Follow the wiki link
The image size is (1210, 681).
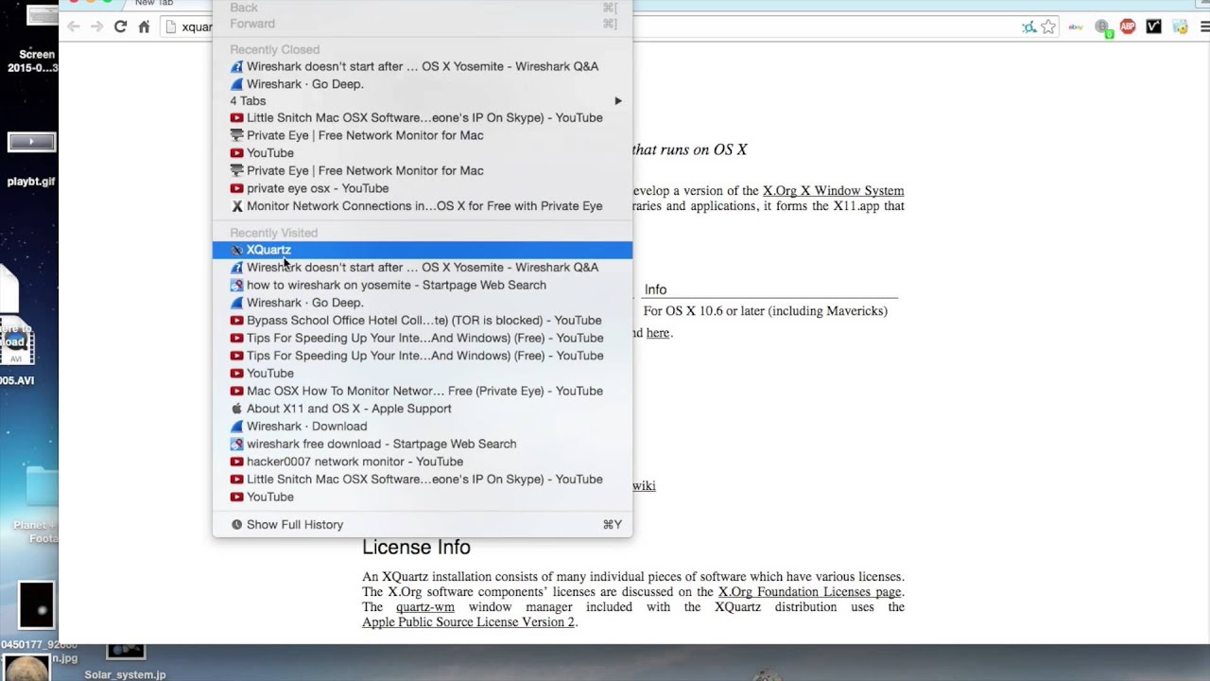point(644,485)
